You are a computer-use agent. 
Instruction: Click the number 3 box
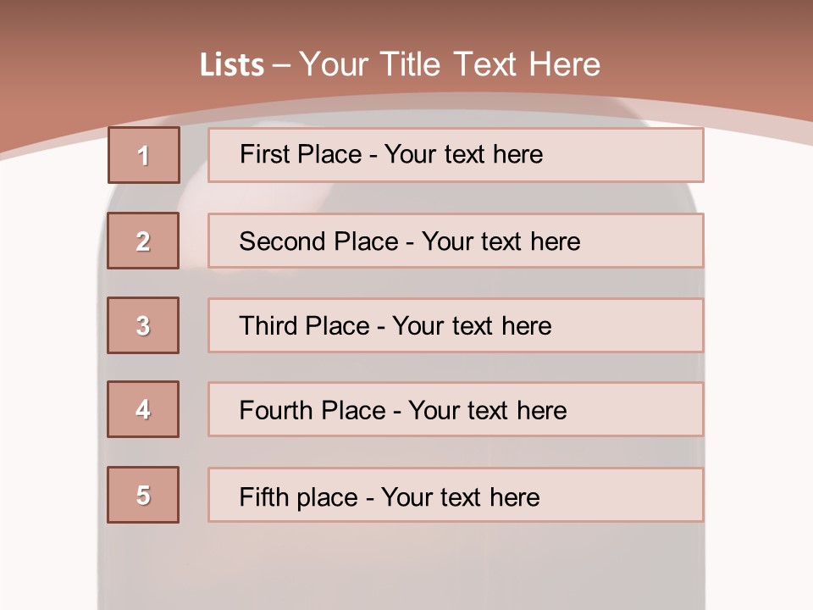pyautogui.click(x=143, y=325)
